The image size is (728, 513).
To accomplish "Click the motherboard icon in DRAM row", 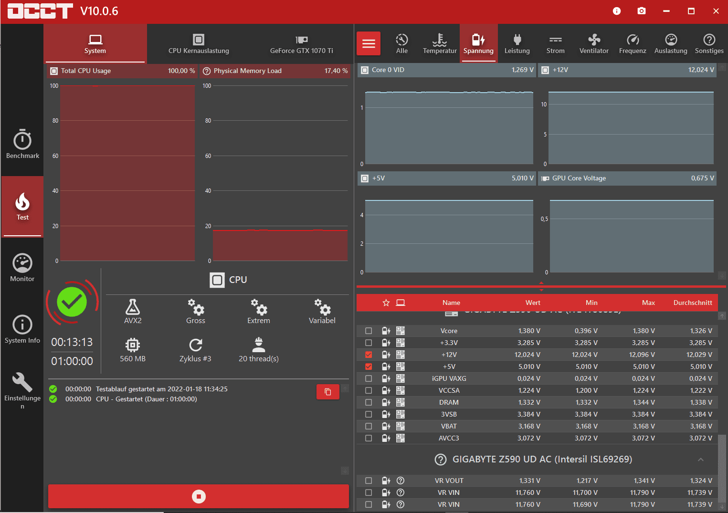I will [x=401, y=402].
